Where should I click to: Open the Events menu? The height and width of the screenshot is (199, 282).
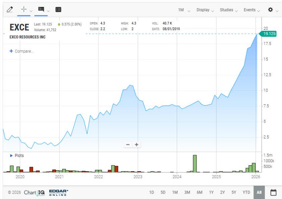pyautogui.click(x=252, y=10)
